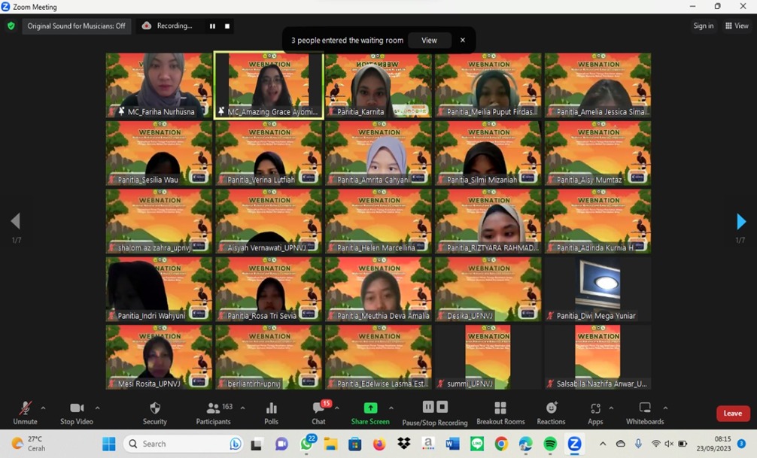Open the Reactions menu
Image resolution: width=757 pixels, height=458 pixels.
click(x=551, y=412)
